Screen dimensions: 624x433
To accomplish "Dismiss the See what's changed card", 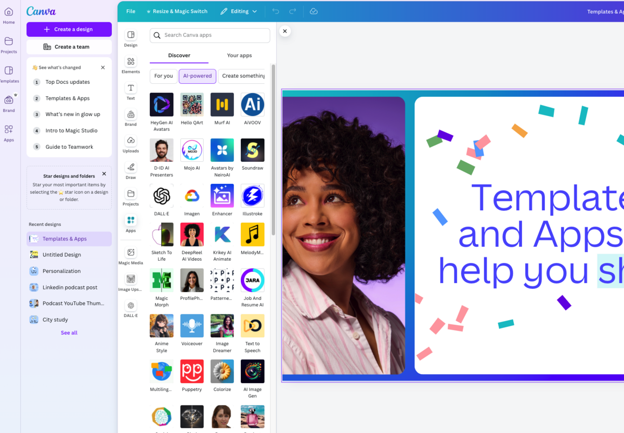I will tap(103, 68).
